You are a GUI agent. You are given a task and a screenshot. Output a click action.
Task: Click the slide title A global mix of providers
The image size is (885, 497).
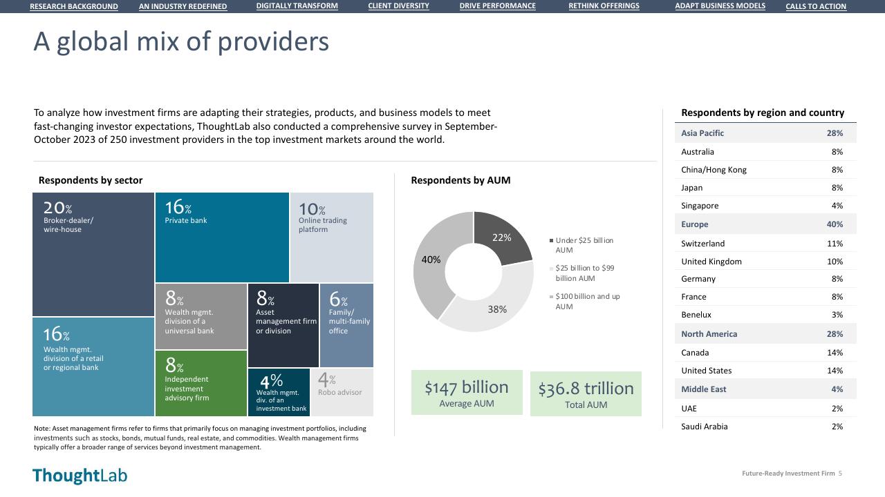point(181,41)
